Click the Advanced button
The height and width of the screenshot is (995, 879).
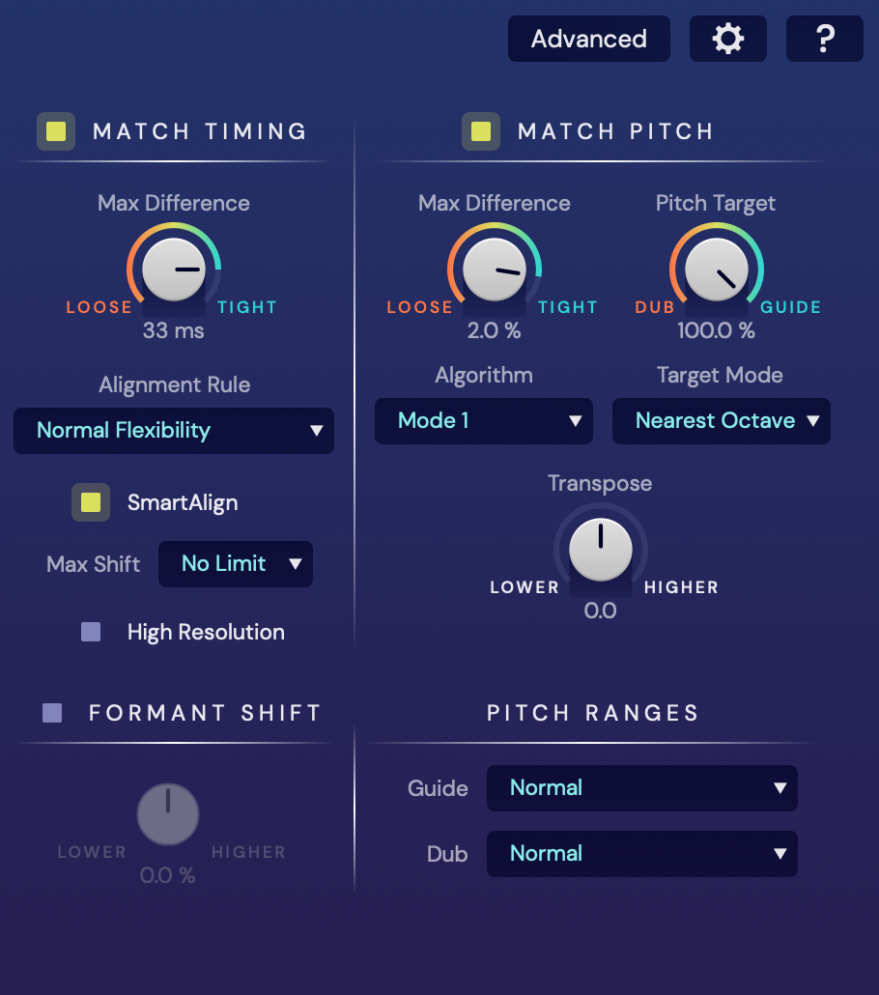(x=588, y=39)
